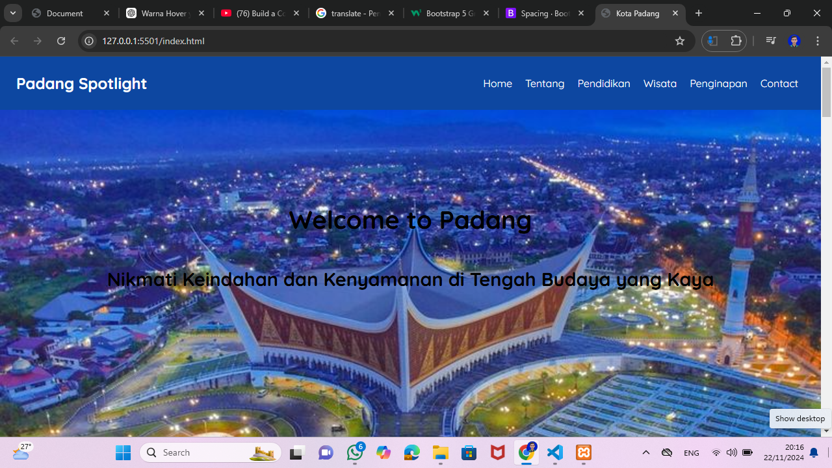Click the page's vertical scrollbar thumb
Image resolution: width=832 pixels, height=468 pixels.
click(826, 92)
